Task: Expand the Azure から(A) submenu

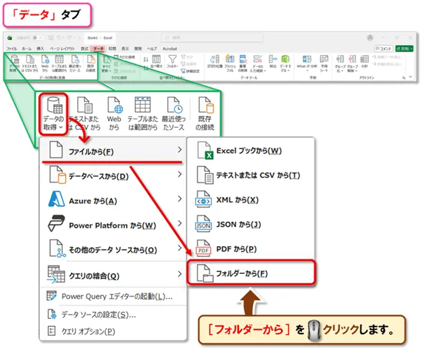Action: pos(113,200)
